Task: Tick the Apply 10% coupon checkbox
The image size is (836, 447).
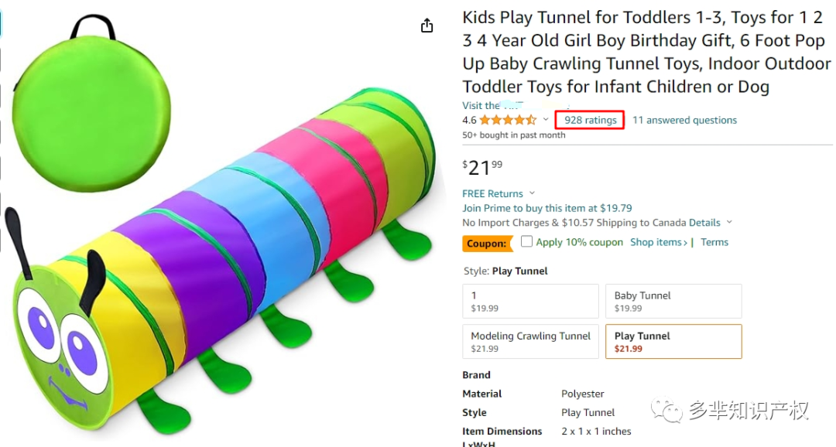Action: tap(527, 242)
